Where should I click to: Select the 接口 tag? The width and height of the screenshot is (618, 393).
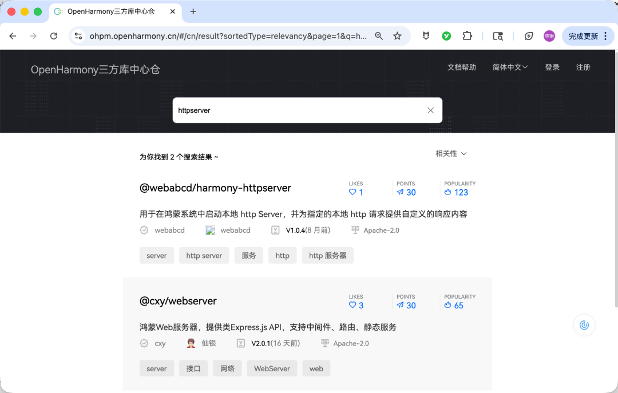click(193, 368)
